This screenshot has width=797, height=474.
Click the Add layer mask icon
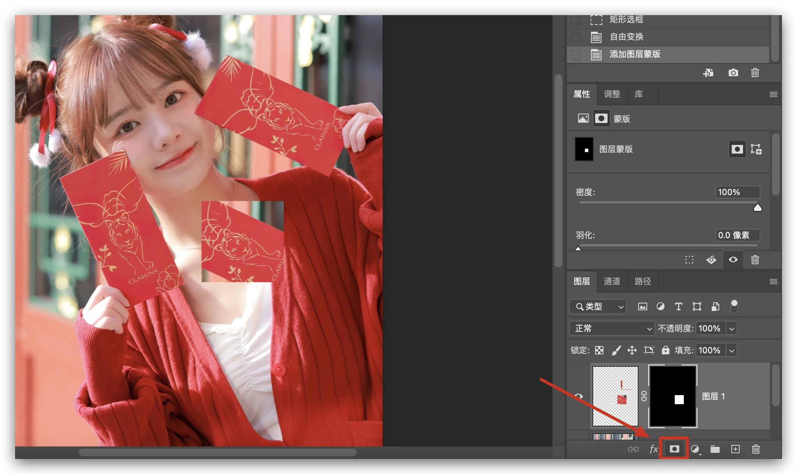coord(674,449)
